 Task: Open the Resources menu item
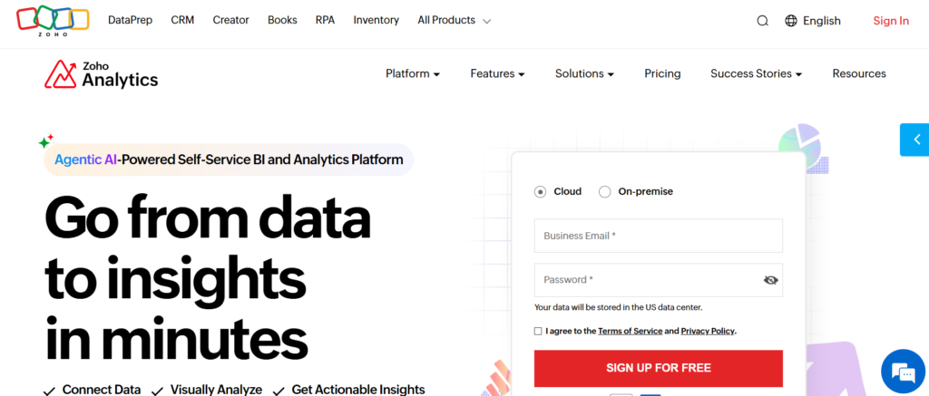click(859, 74)
